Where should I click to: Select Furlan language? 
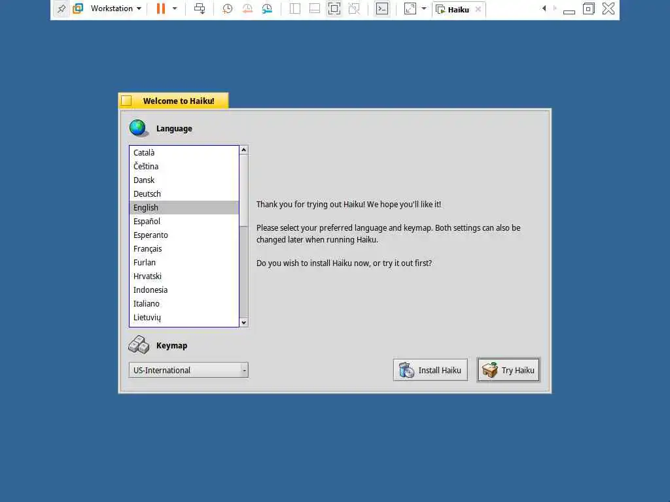click(184, 263)
